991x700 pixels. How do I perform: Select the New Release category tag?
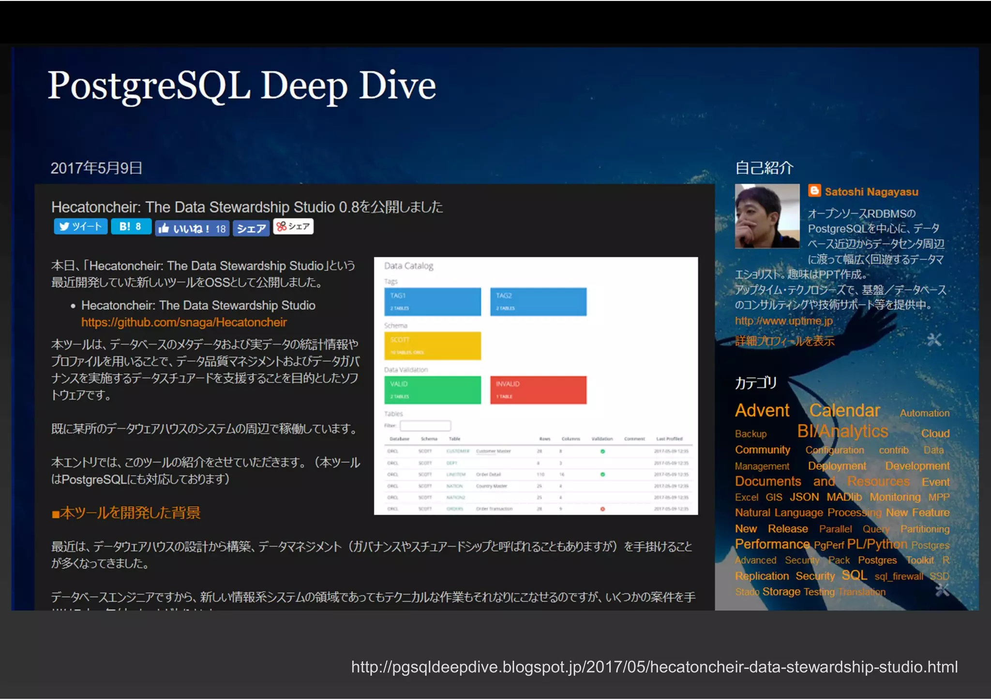pos(771,529)
